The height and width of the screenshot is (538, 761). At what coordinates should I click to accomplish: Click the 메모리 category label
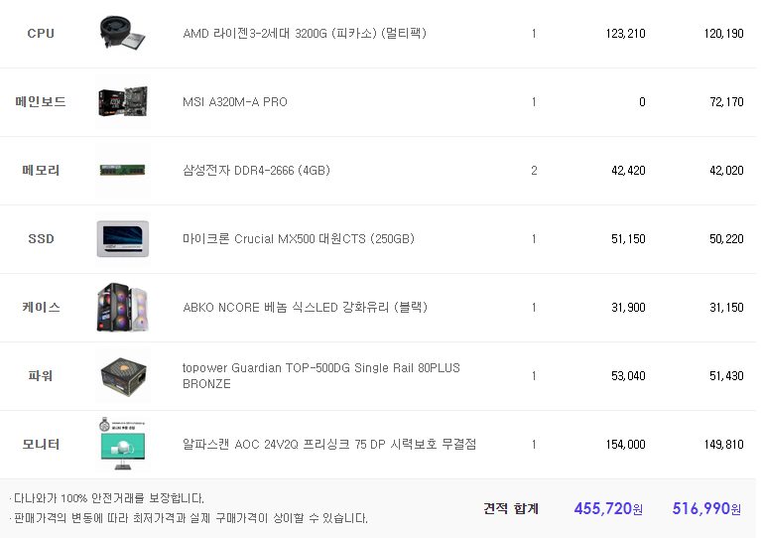click(x=41, y=171)
